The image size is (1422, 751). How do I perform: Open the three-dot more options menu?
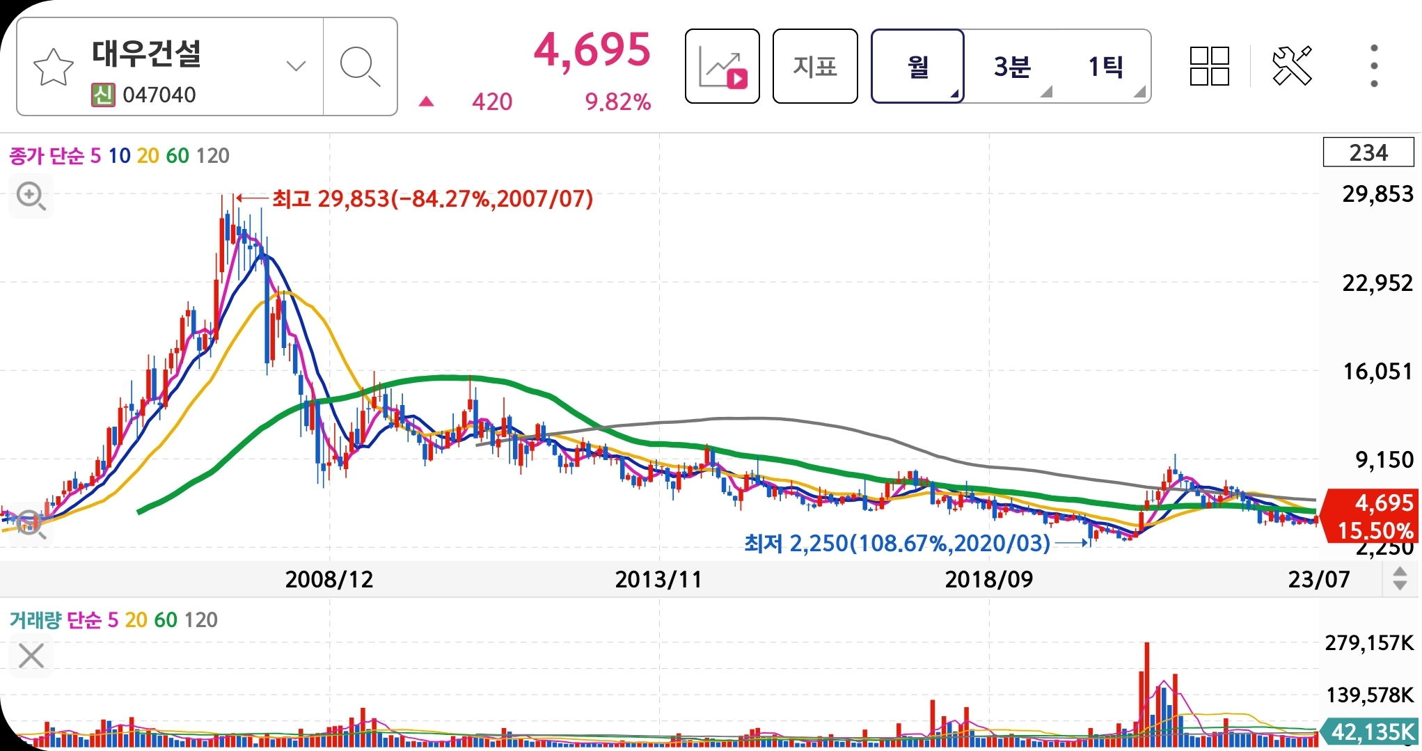[x=1374, y=66]
